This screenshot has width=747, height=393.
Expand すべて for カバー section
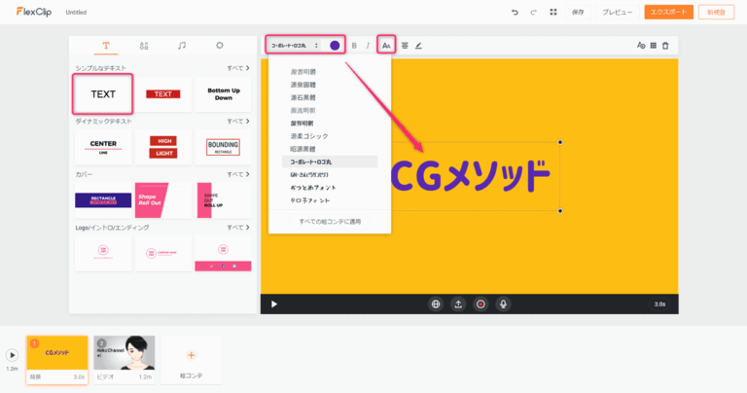coord(238,174)
